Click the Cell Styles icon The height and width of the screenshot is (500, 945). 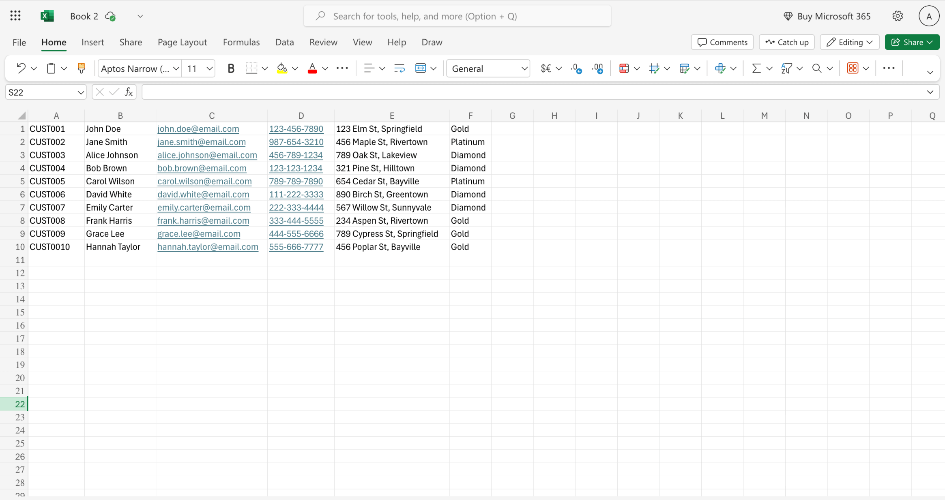(x=654, y=68)
